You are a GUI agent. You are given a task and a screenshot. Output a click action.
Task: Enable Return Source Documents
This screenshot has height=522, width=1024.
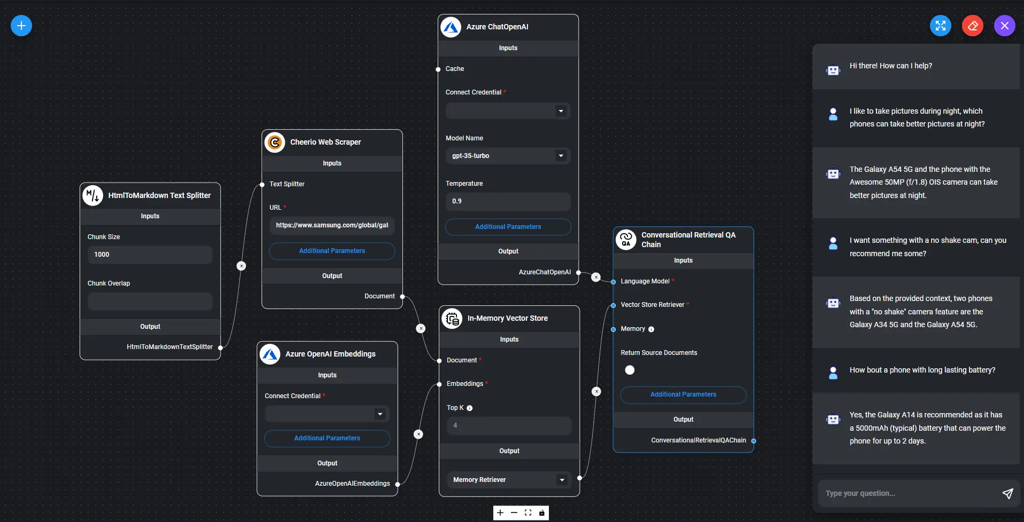[630, 370]
